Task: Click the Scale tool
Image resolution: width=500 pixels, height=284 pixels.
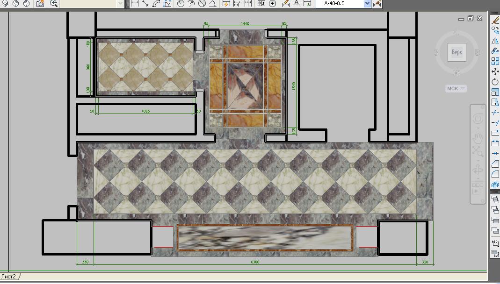Action: pyautogui.click(x=495, y=92)
